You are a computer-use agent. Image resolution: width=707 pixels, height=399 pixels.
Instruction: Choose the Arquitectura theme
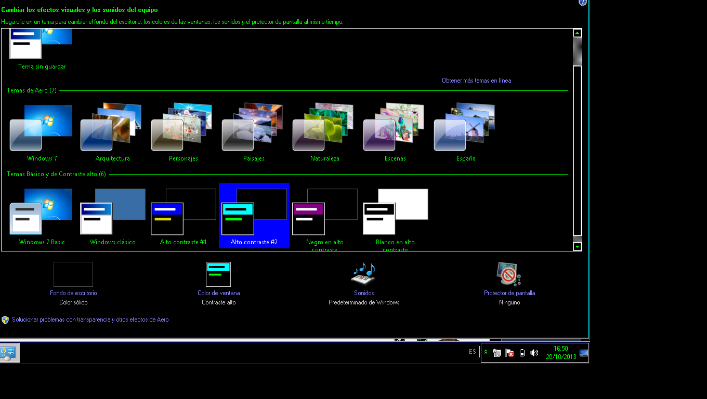point(112,129)
